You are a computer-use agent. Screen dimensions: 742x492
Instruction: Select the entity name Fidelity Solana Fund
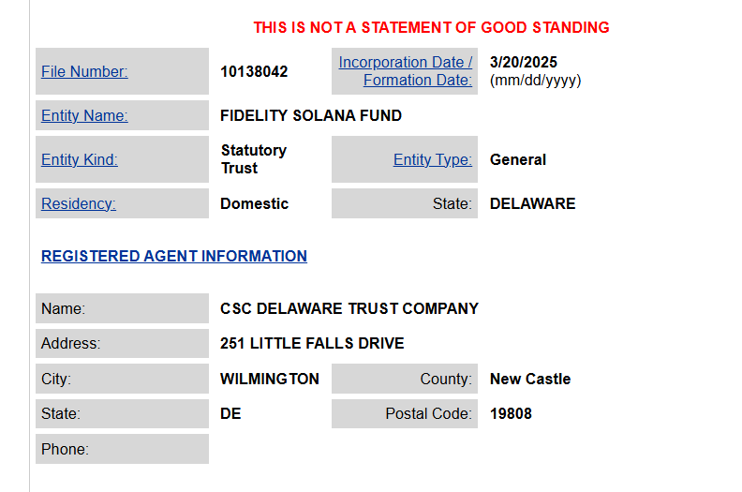pyautogui.click(x=311, y=115)
